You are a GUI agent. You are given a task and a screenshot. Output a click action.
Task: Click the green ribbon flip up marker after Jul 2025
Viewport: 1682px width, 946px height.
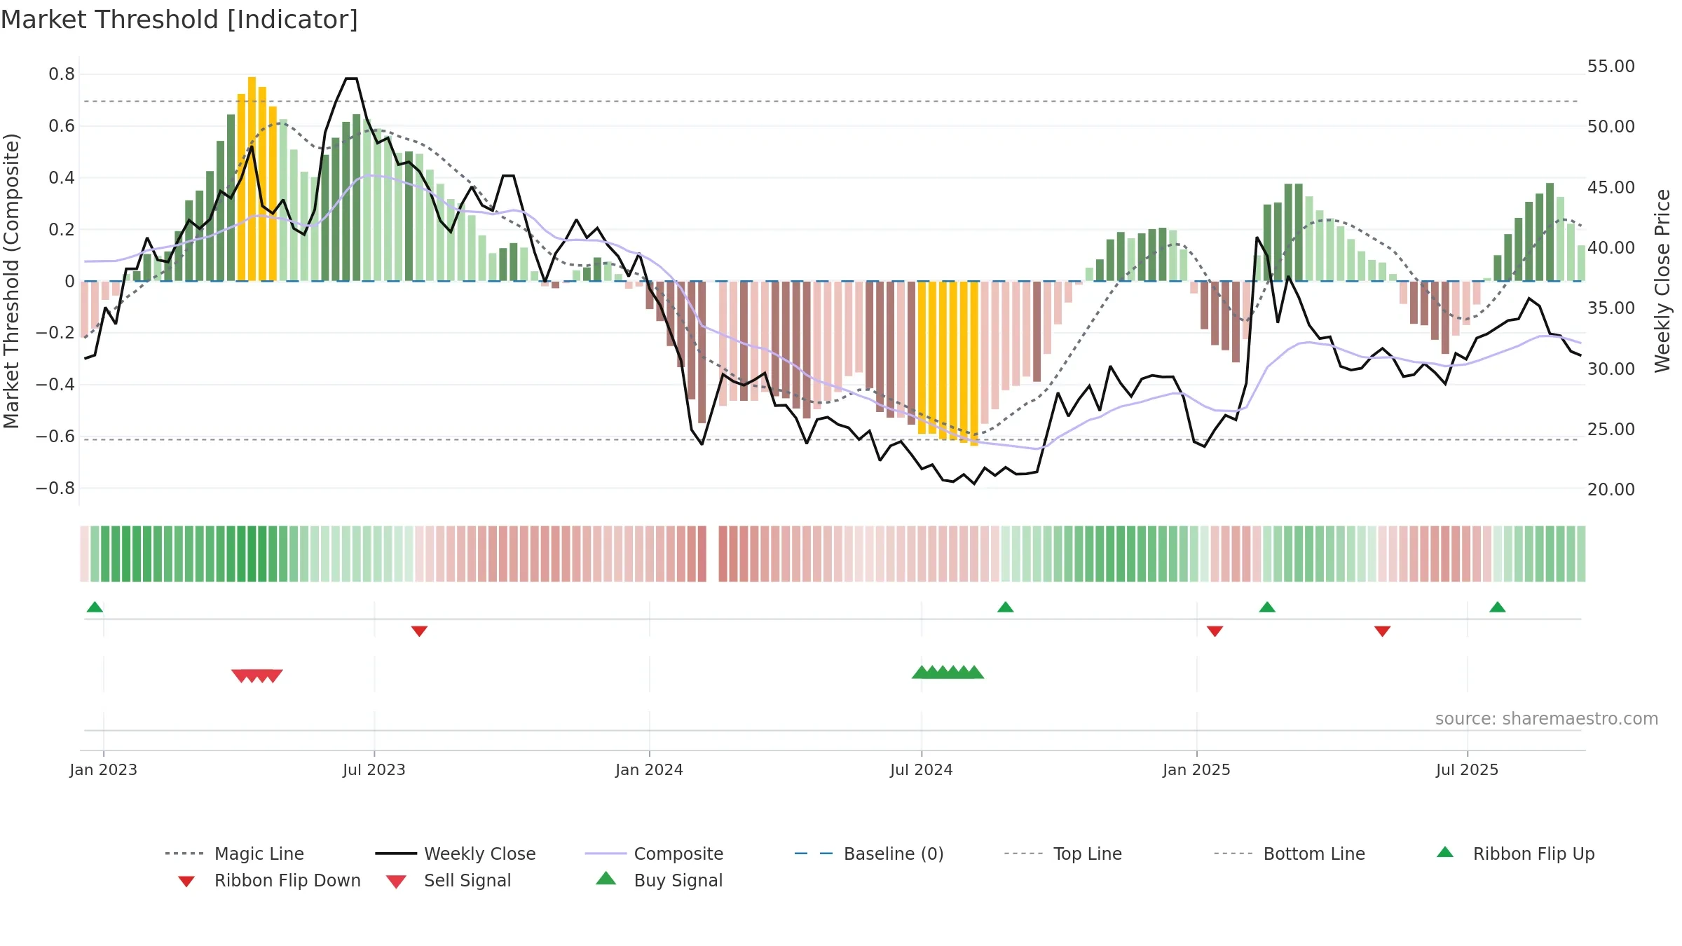point(1498,607)
